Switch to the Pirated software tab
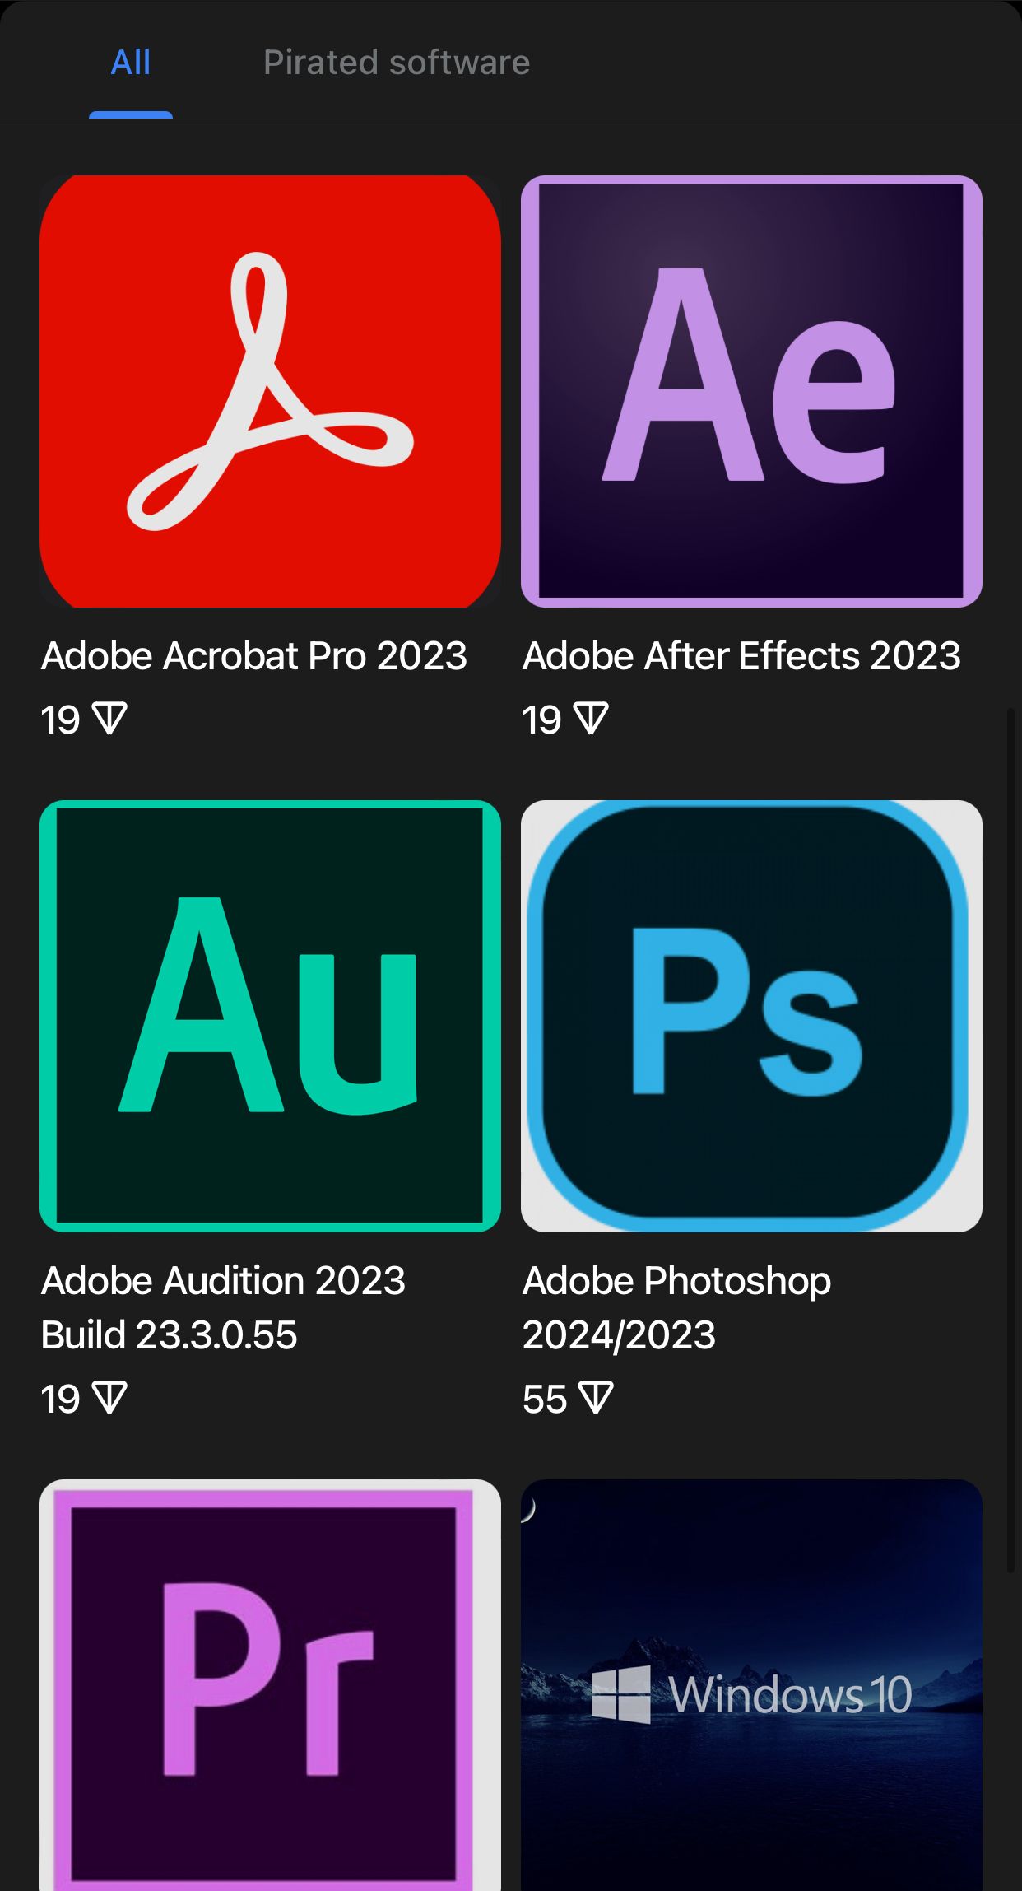The height and width of the screenshot is (1891, 1022). coord(396,63)
